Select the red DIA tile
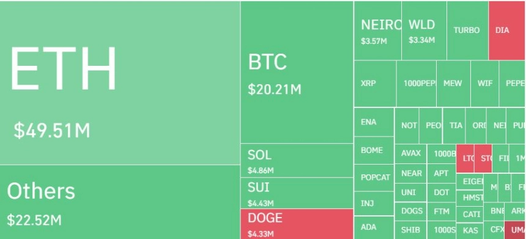526x239 pixels. tap(508, 30)
